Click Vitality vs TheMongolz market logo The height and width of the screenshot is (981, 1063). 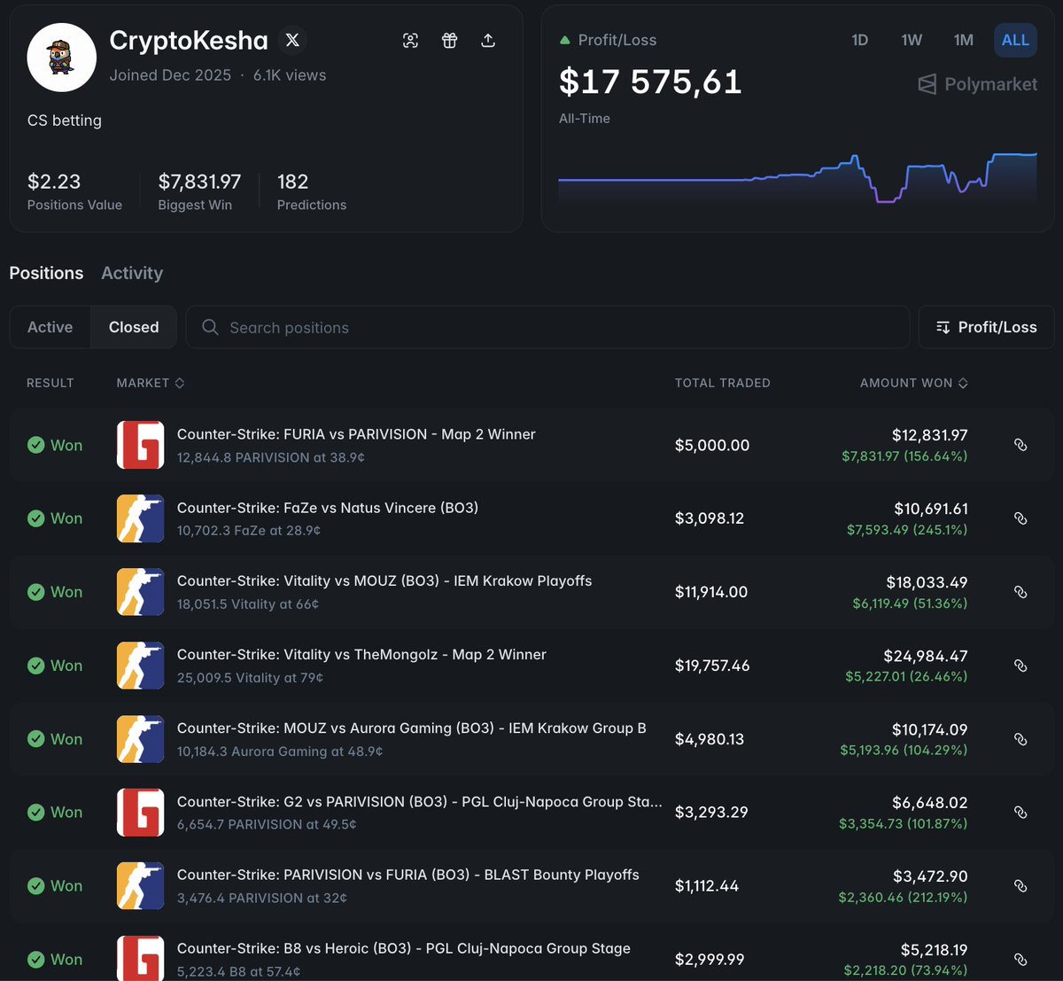click(x=140, y=666)
